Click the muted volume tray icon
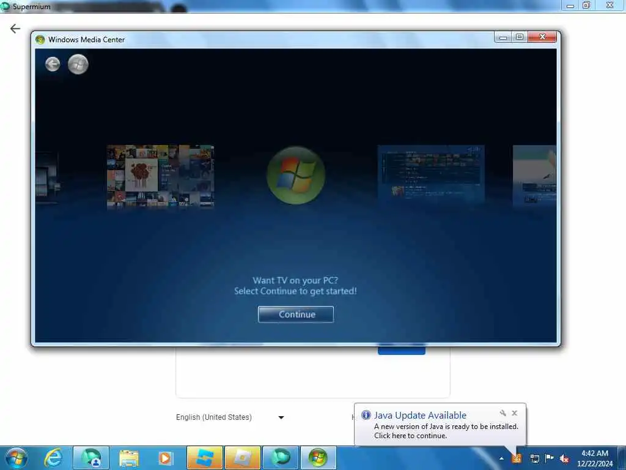This screenshot has width=626, height=470. click(x=564, y=458)
